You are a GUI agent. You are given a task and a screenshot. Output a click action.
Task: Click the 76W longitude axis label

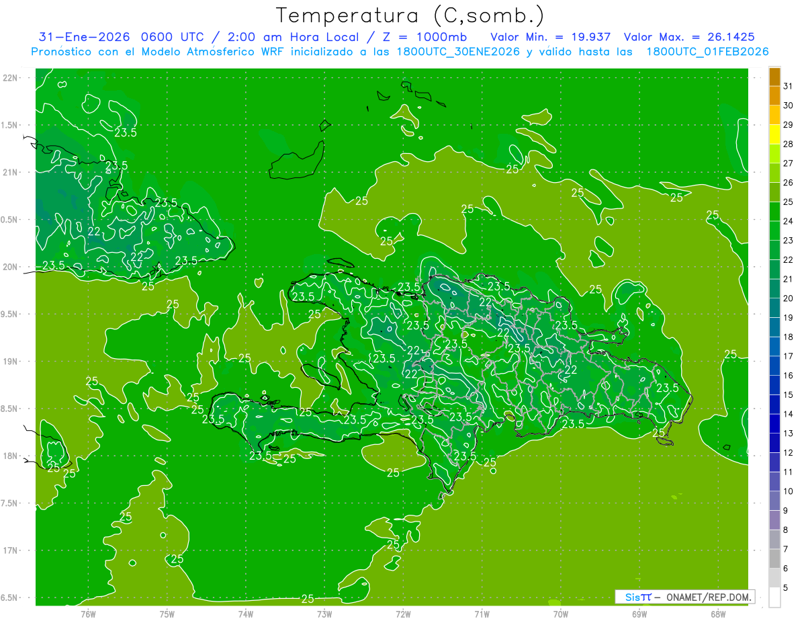click(x=88, y=614)
